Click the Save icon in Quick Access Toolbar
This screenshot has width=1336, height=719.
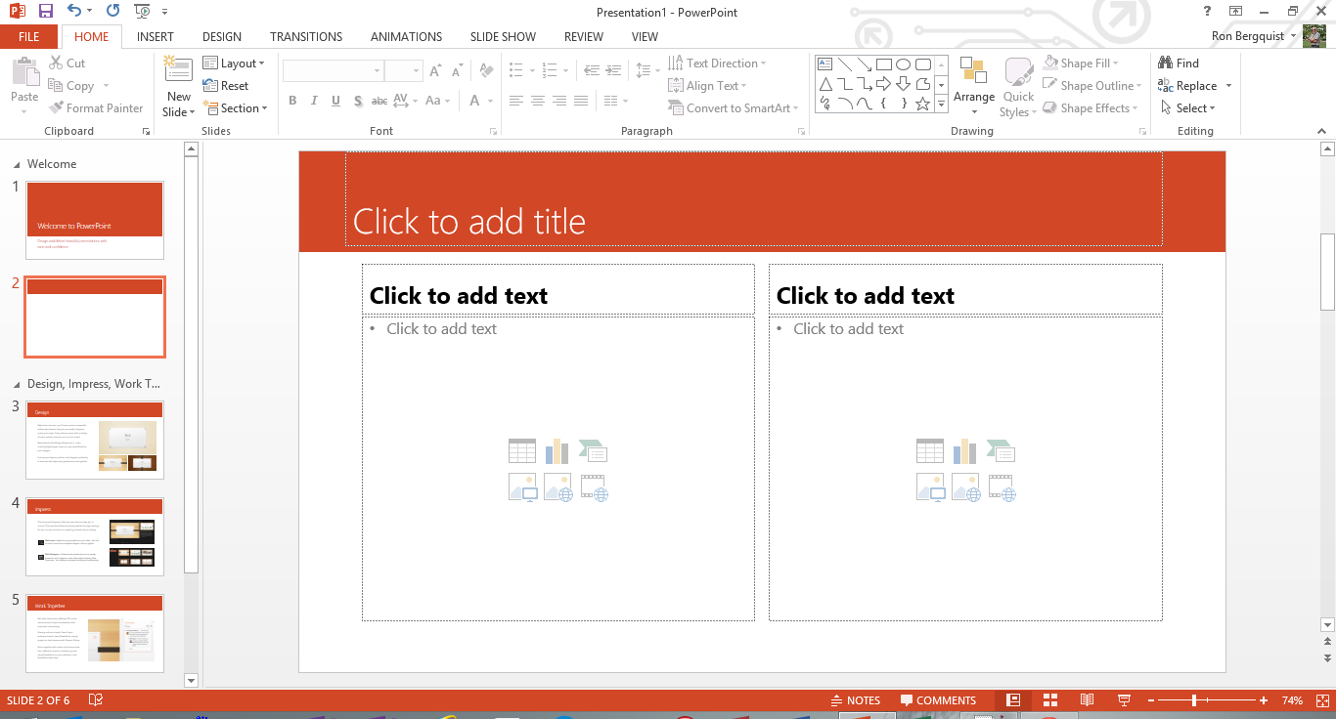point(45,12)
